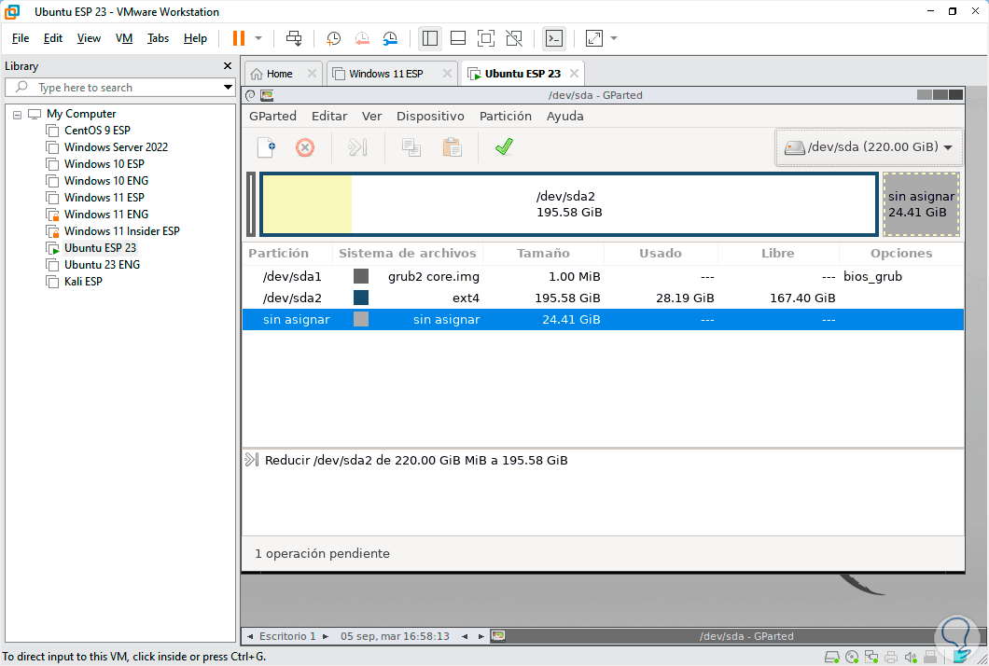989x666 pixels.
Task: Close the Windows 11 ESP tab
Action: [447, 74]
